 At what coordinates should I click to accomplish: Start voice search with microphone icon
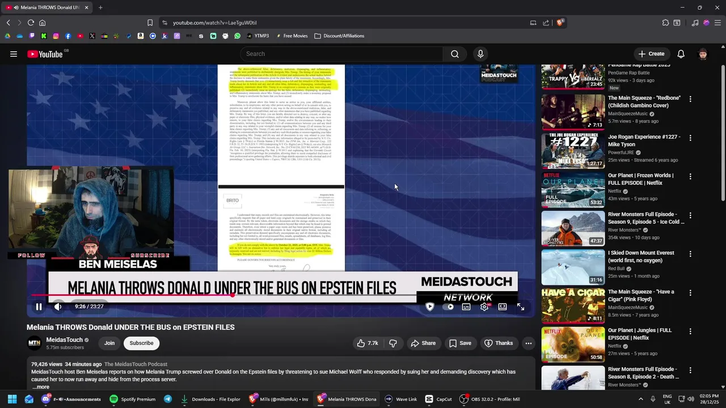[x=480, y=54]
